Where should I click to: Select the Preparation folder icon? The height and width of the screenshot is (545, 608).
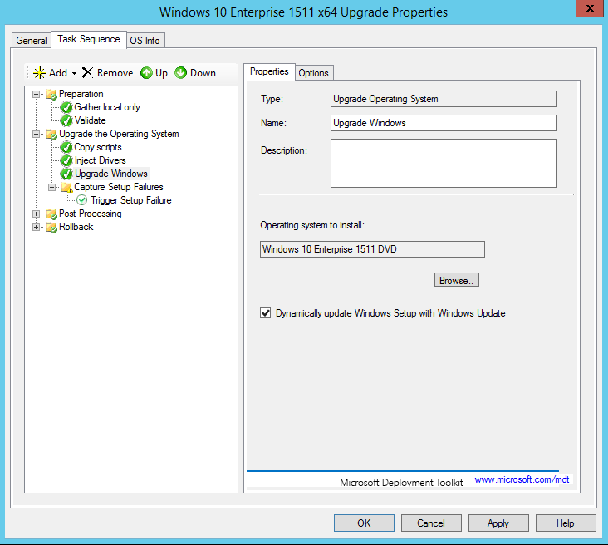pos(51,94)
